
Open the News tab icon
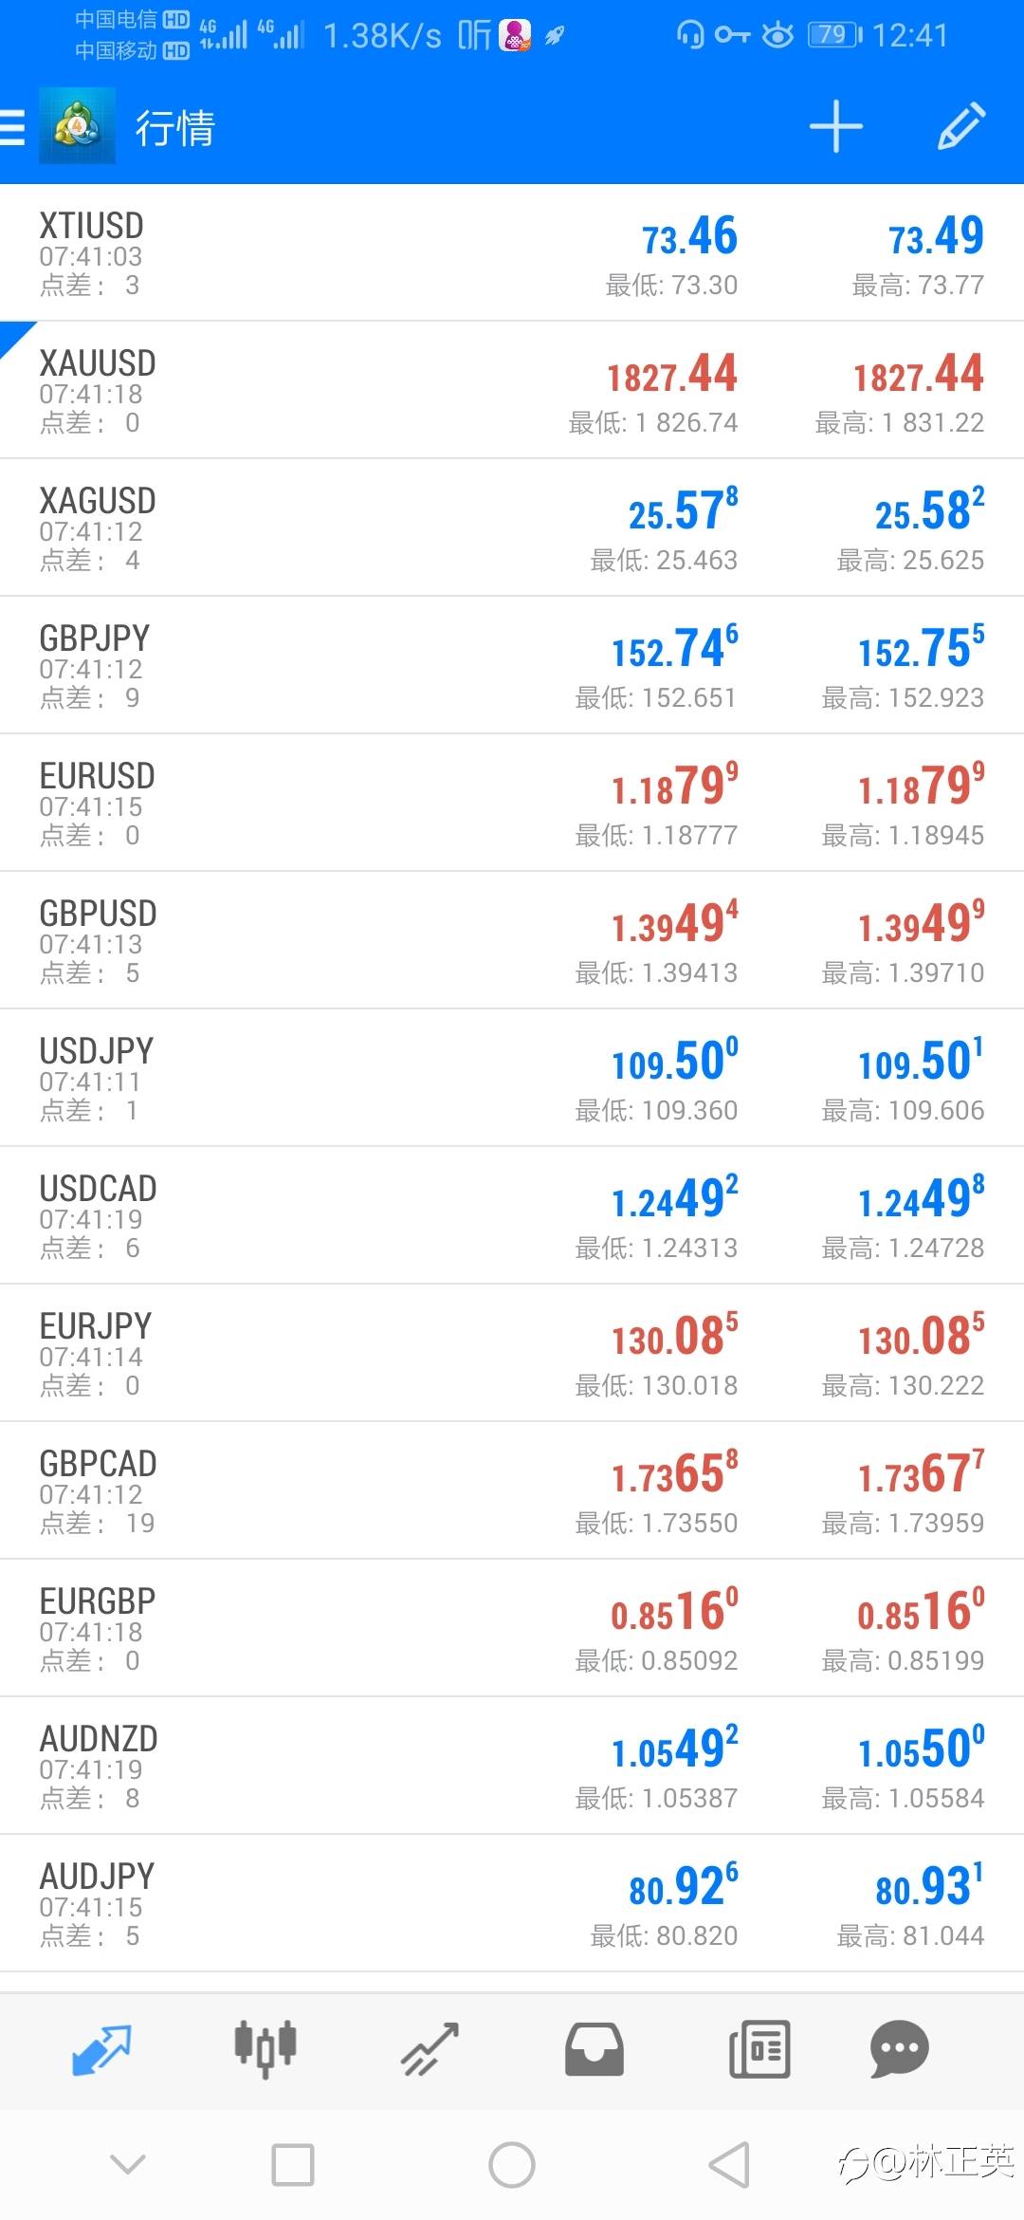coord(759,2049)
